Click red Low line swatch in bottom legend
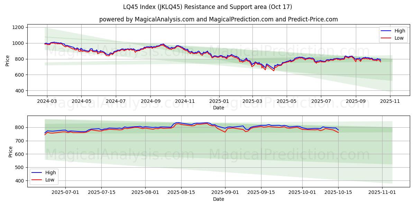Viewport: 415px width, 207px height. [x=37, y=180]
